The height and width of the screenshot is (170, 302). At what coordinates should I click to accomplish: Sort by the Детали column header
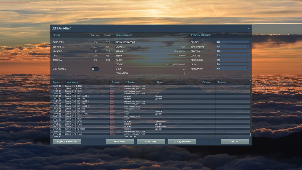click(x=222, y=82)
